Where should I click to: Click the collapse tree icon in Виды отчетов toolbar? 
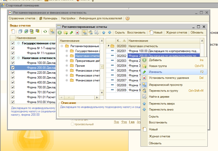coord(32,31)
